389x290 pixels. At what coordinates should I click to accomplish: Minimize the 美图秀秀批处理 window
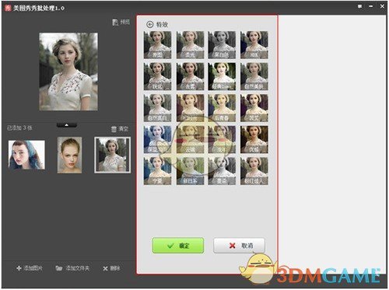click(371, 6)
